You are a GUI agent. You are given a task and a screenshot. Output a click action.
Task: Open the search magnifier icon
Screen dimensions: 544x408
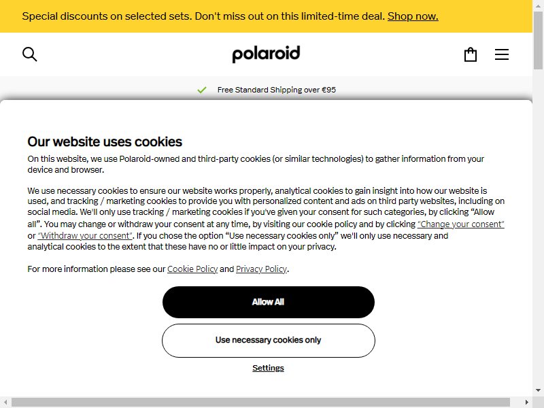point(29,54)
